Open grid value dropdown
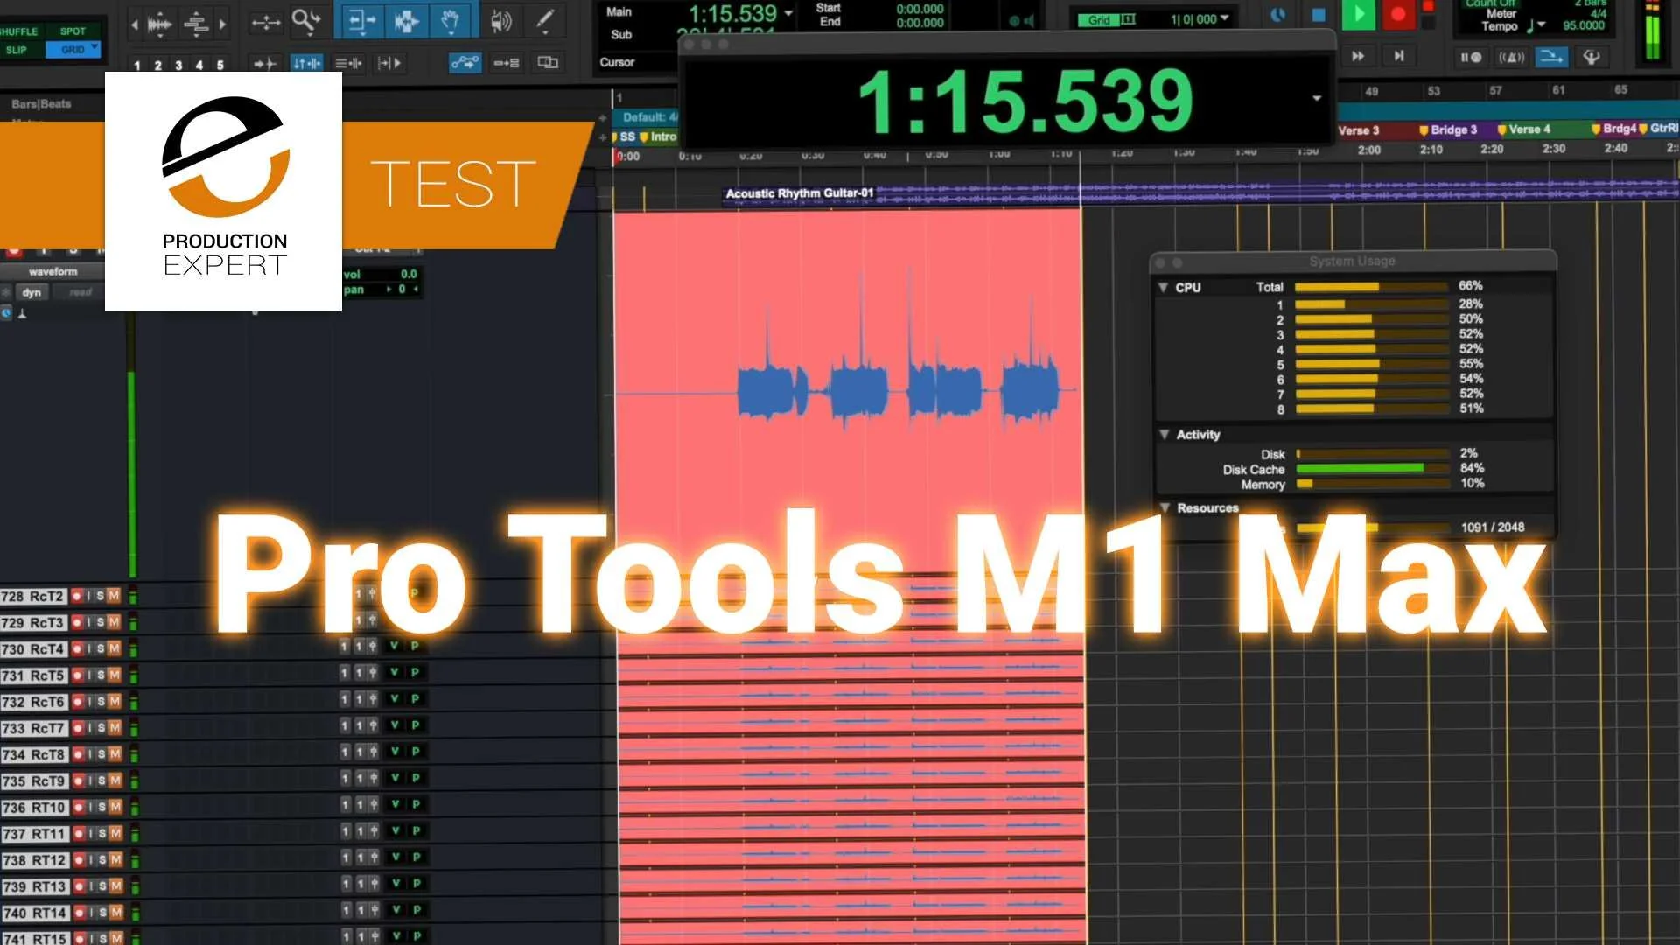This screenshot has height=945, width=1680. click(x=1225, y=18)
